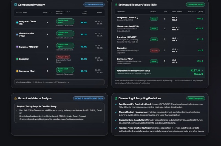Image resolution: width=221 pixels, height=146 pixels.
Task: Click the Reuse triage tag for Connector / Port
Action: coord(154,61)
